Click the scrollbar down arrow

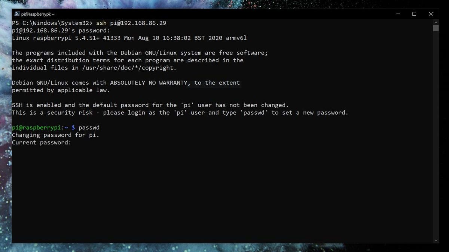coord(436,240)
